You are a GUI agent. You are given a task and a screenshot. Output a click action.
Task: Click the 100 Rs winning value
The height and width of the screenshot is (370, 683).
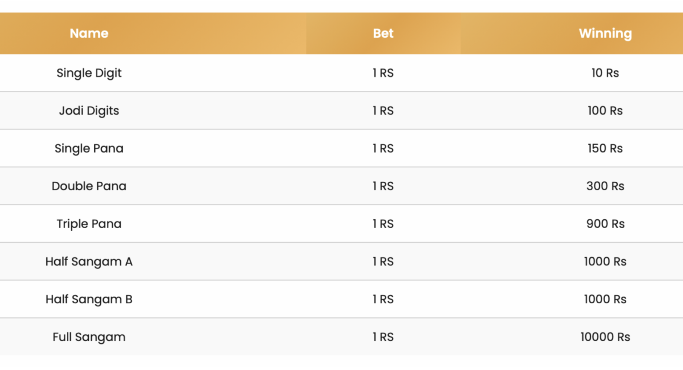[x=605, y=111]
